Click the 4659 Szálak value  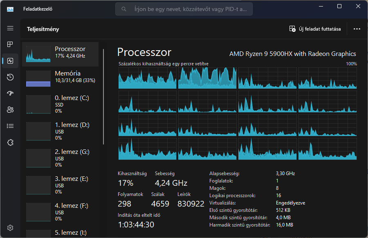[160, 204]
